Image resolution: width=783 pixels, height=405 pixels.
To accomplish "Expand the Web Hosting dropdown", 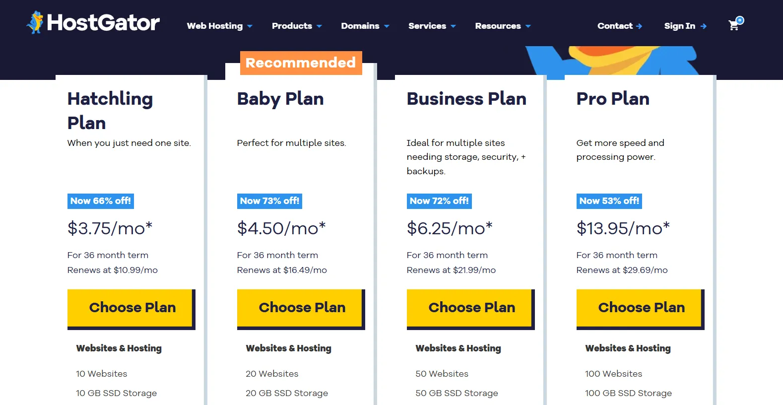I will point(219,26).
